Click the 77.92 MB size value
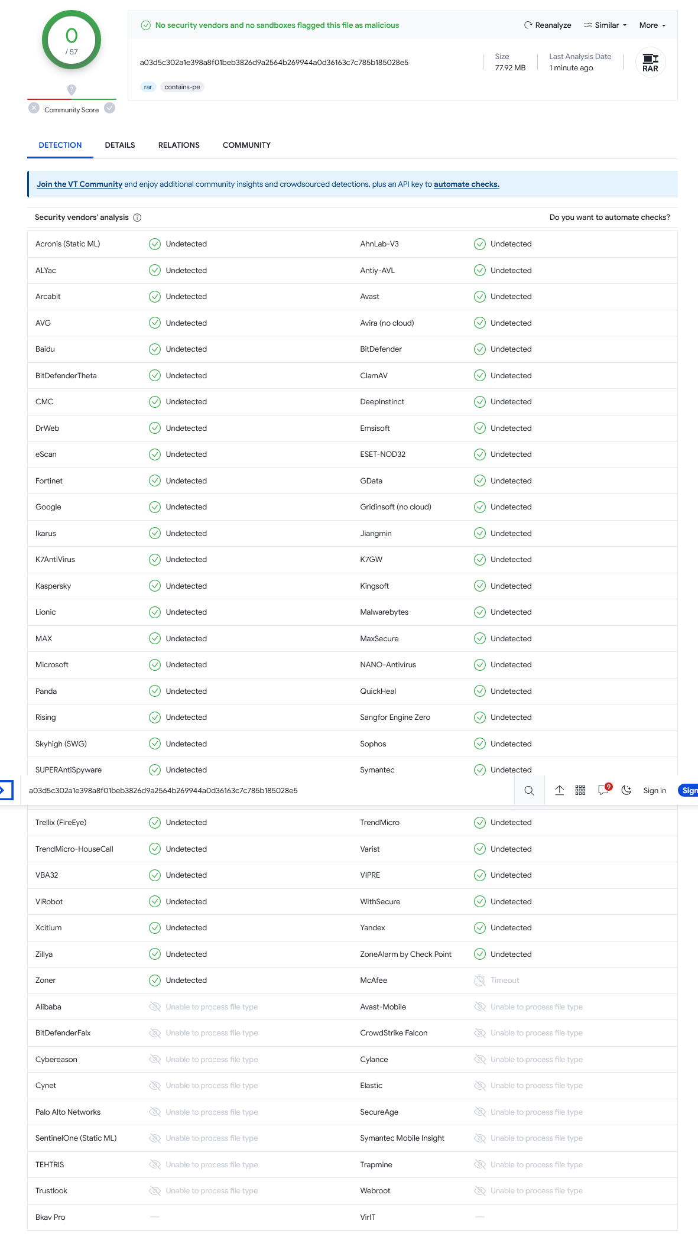The width and height of the screenshot is (698, 1250). point(510,68)
